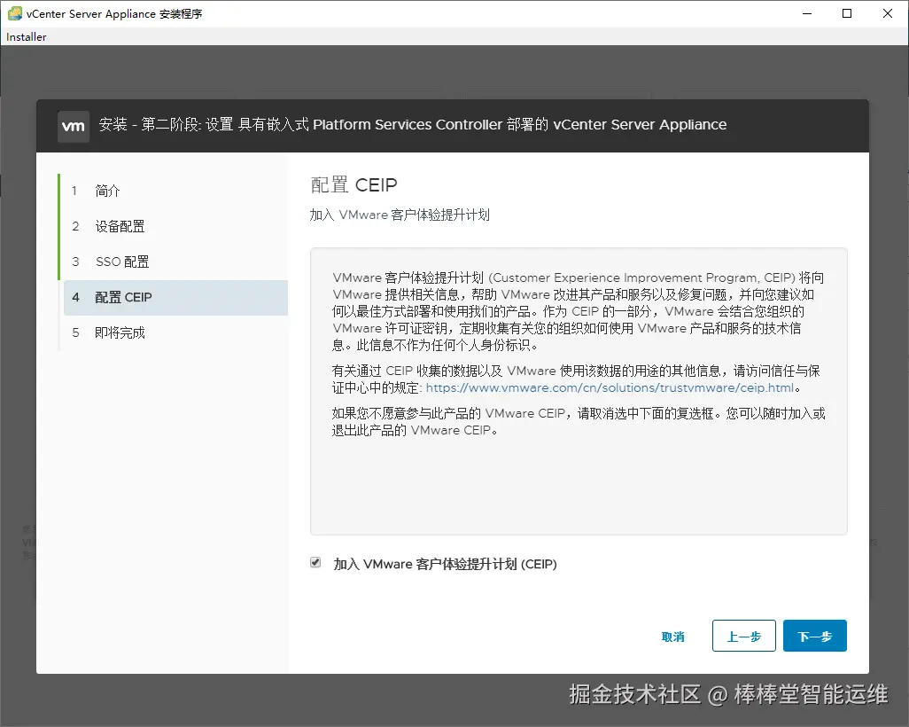Open the Installer menu

tap(26, 37)
